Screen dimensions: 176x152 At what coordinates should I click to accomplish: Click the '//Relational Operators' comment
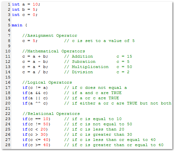tap(51, 114)
